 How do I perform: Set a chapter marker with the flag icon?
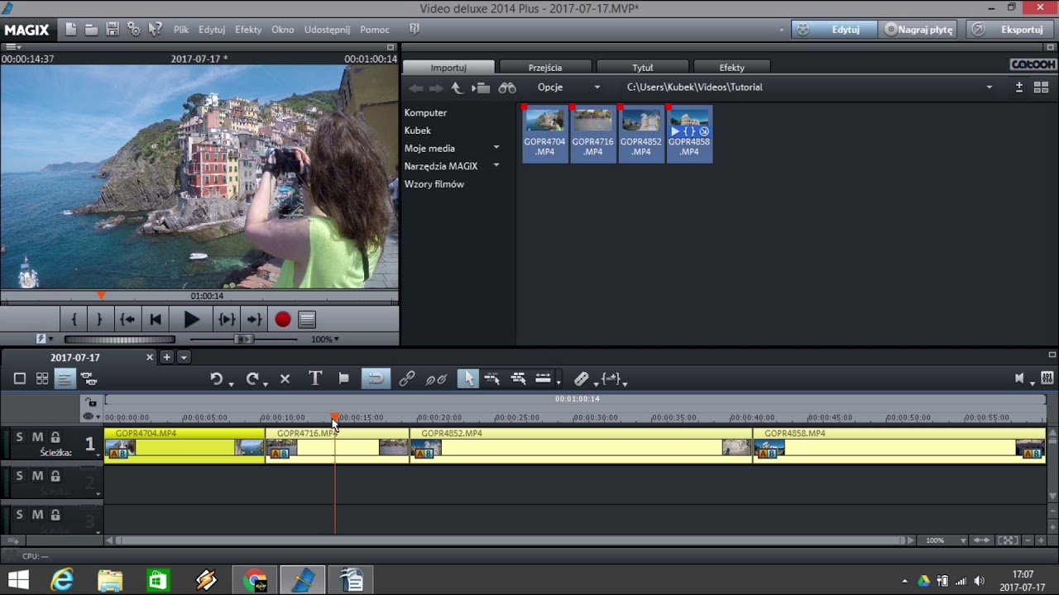click(344, 378)
